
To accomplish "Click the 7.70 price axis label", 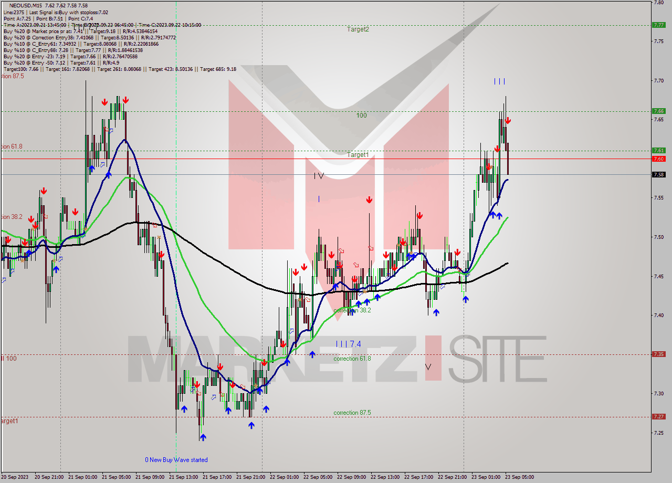I will 658,80.
